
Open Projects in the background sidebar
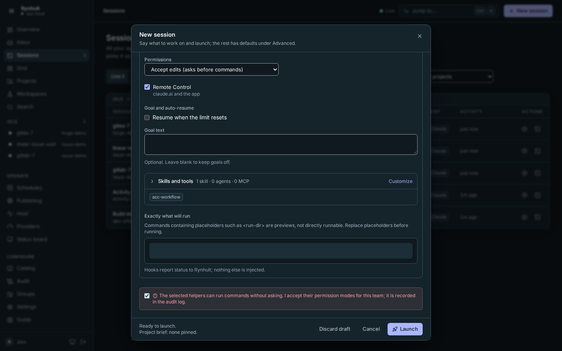pyautogui.click(x=47, y=81)
